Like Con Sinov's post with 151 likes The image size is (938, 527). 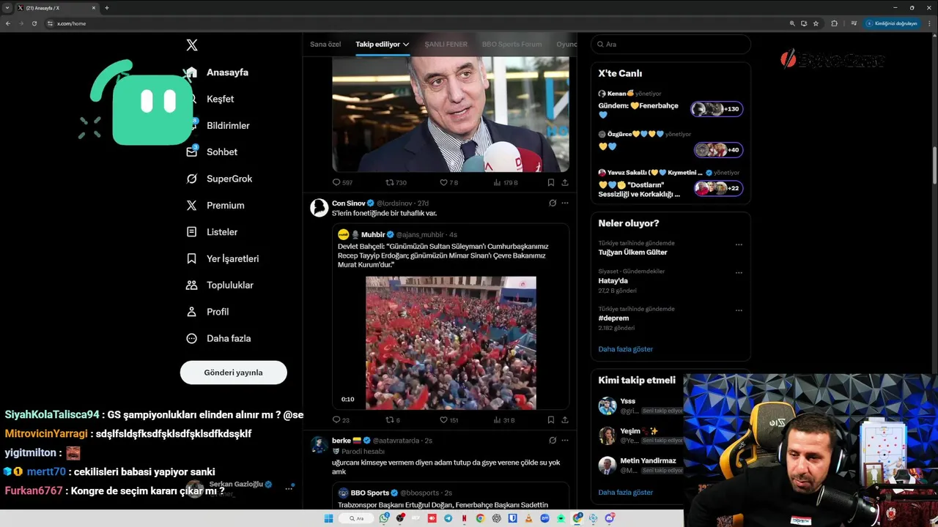(x=448, y=420)
